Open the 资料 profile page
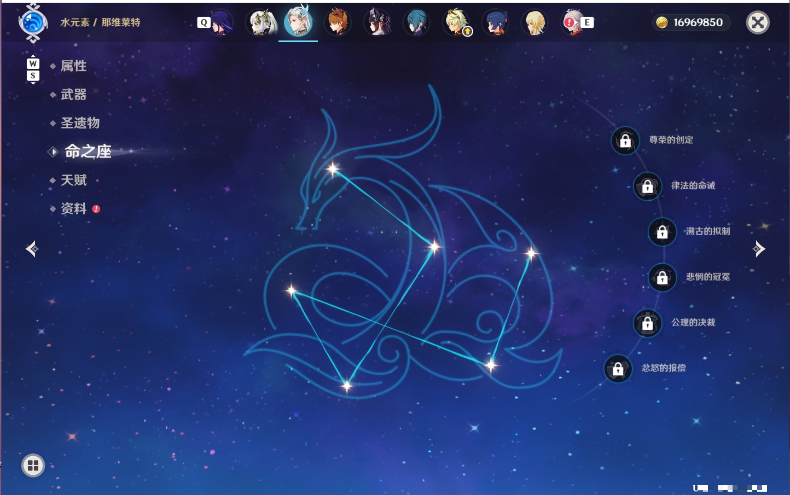Screen dimensions: 790x495 [73, 208]
